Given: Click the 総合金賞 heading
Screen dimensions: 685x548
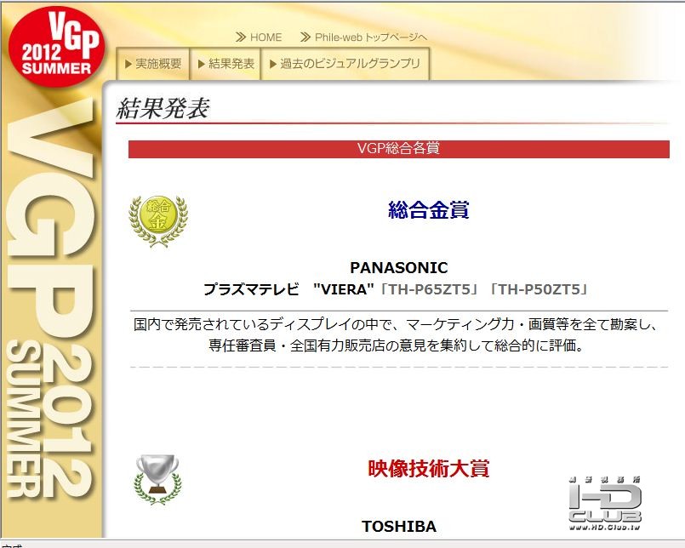Looking at the screenshot, I should pos(429,210).
